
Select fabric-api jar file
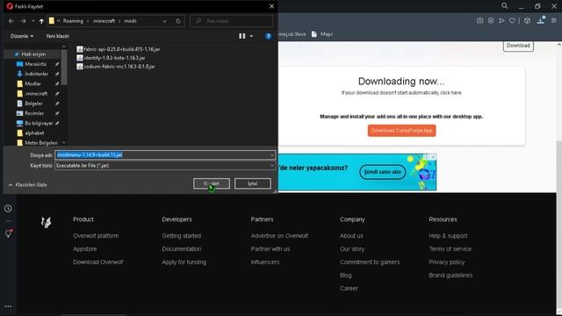pos(119,49)
